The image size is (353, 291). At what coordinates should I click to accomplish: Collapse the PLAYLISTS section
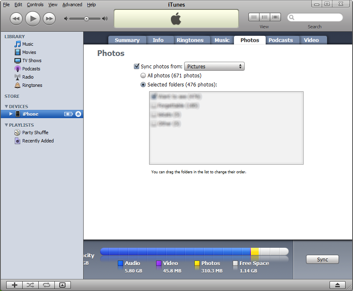[6, 125]
